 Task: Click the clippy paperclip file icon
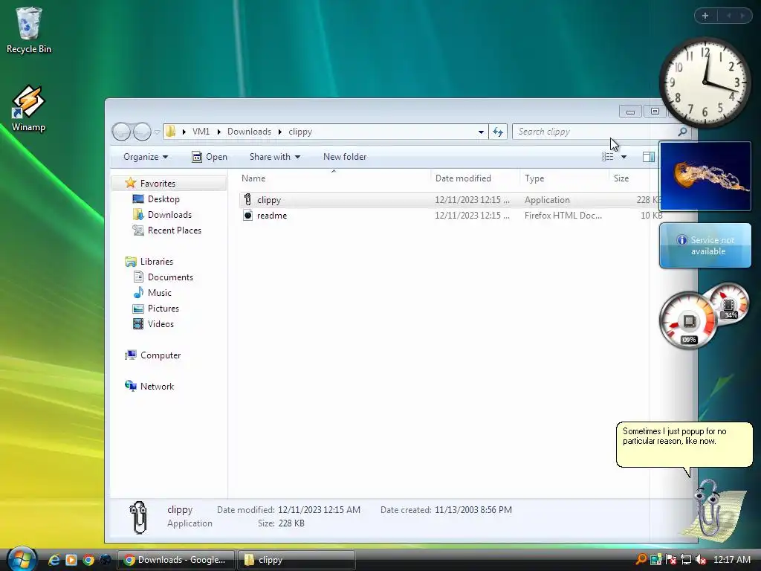[x=247, y=199]
